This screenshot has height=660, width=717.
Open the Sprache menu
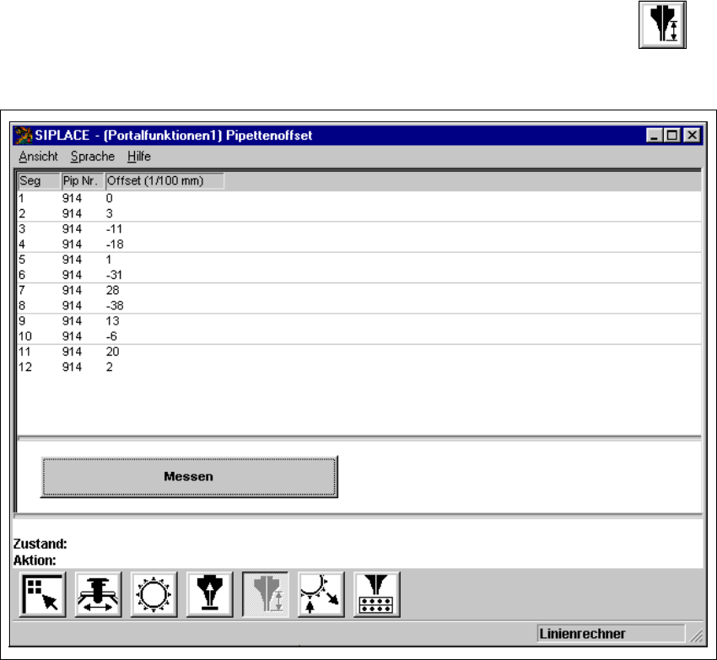click(93, 156)
